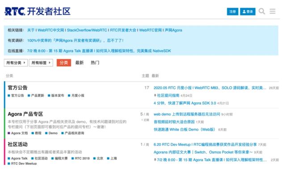Select the 北京 subcategory tag
The height and width of the screenshot is (169, 286).
tap(98, 158)
